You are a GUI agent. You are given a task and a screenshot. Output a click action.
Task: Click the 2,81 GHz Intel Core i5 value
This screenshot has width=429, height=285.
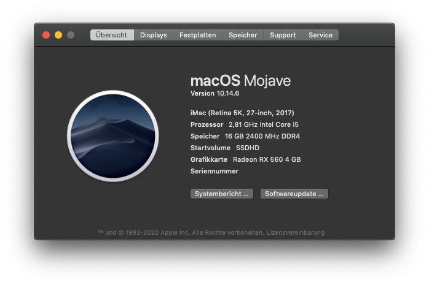pyautogui.click(x=264, y=124)
